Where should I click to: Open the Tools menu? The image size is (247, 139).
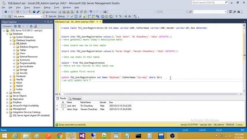point(57,7)
